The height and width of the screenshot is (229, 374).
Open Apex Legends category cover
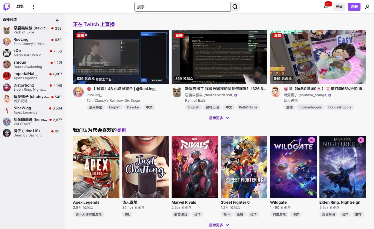pyautogui.click(x=96, y=167)
